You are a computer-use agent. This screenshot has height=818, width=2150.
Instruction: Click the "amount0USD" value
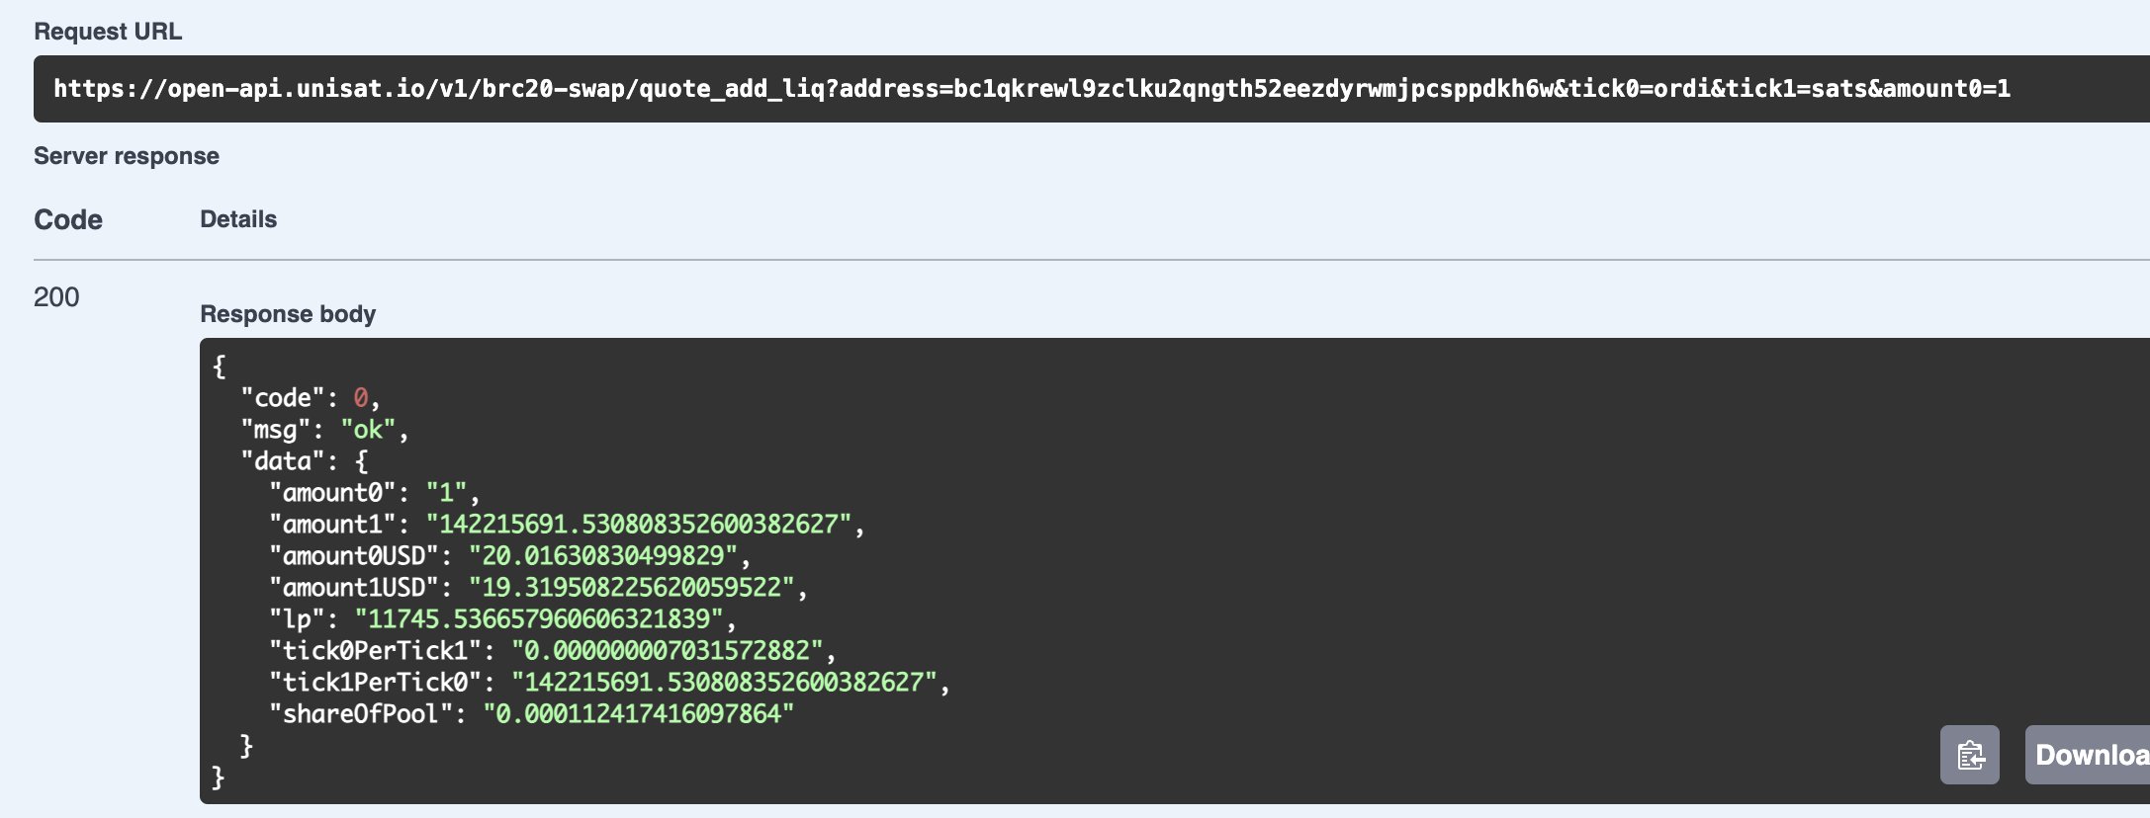[x=603, y=555]
